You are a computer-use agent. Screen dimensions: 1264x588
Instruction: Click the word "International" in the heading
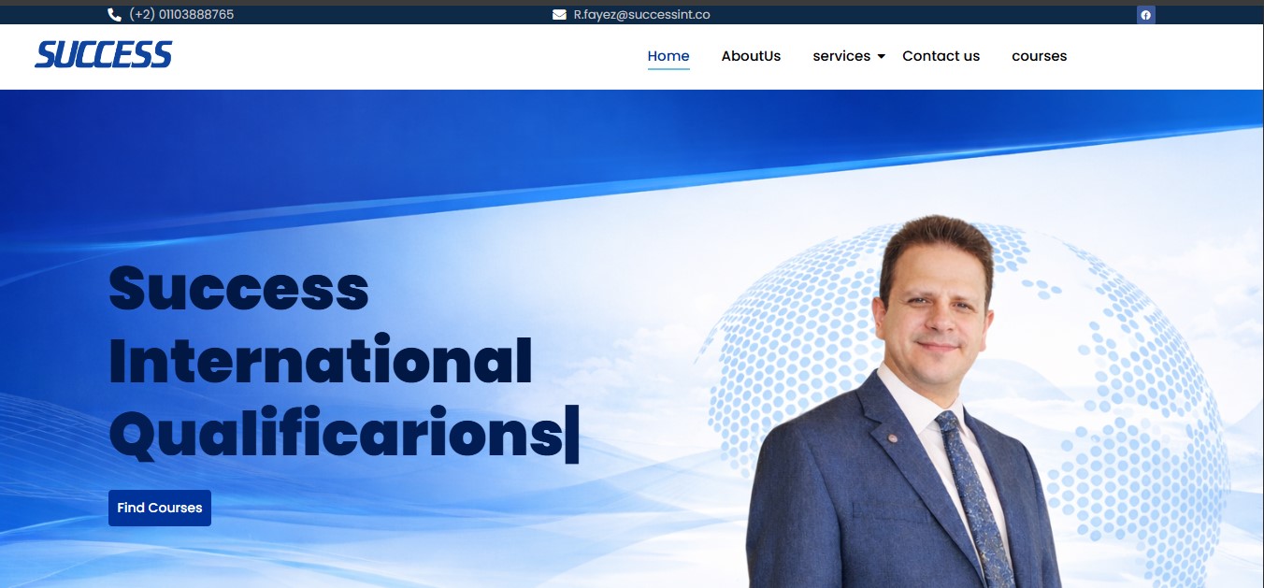pos(321,361)
